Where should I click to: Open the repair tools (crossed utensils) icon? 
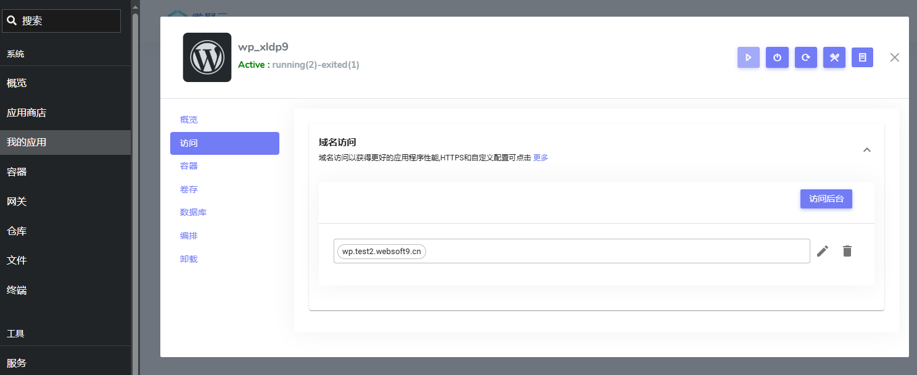coord(834,57)
